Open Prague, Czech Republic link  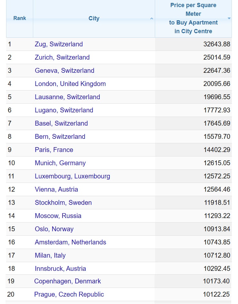point(69,294)
